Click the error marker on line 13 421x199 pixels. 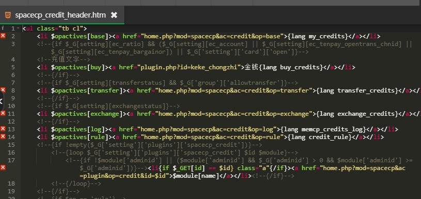pyautogui.click(x=3, y=129)
